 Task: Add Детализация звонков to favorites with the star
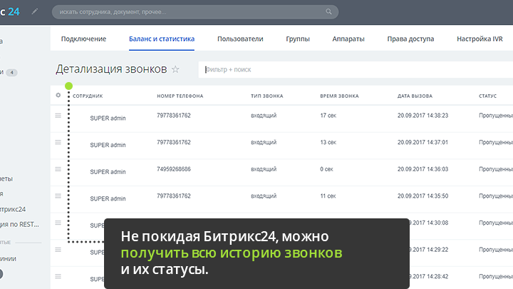click(x=176, y=70)
